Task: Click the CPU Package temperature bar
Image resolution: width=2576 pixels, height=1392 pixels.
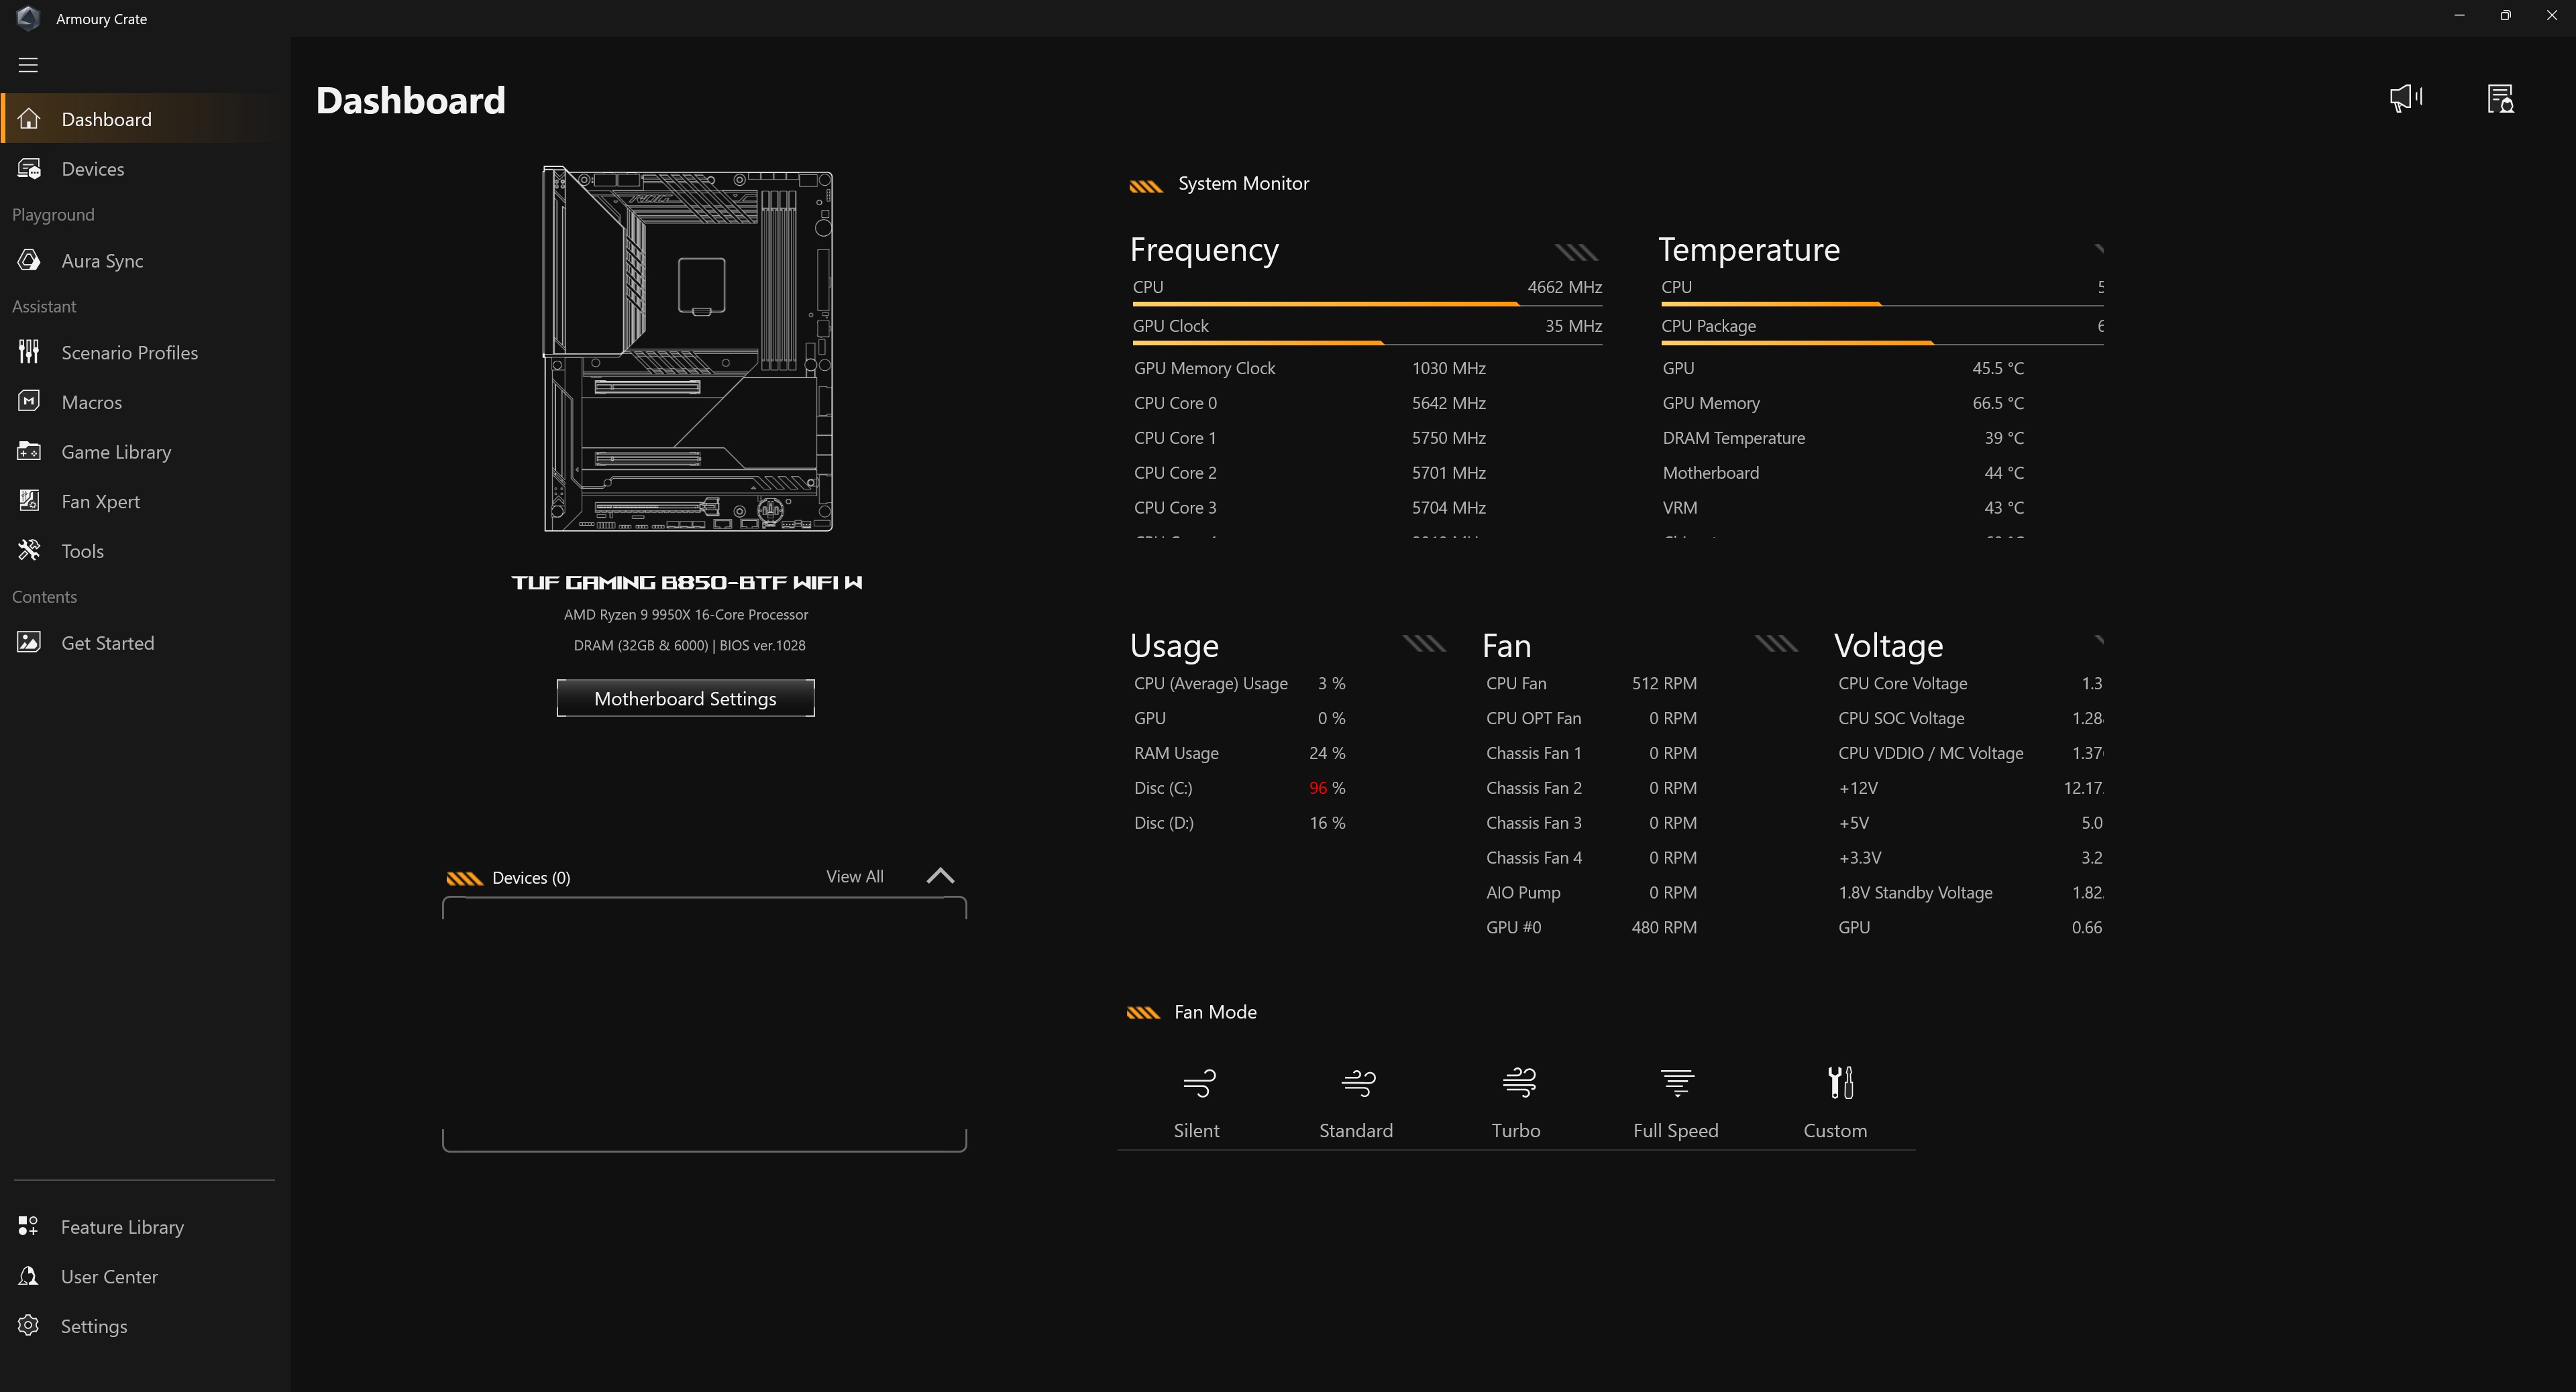Action: click(x=1881, y=343)
